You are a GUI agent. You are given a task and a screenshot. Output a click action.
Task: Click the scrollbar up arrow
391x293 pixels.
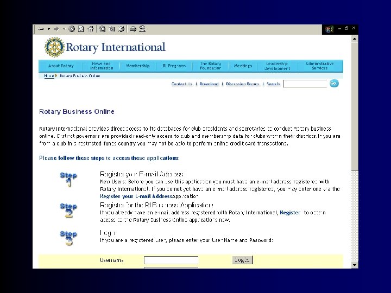coord(355,39)
